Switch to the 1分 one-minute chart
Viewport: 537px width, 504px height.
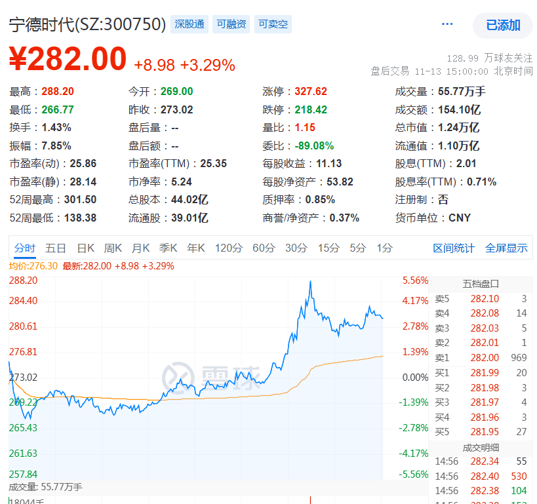(383, 248)
